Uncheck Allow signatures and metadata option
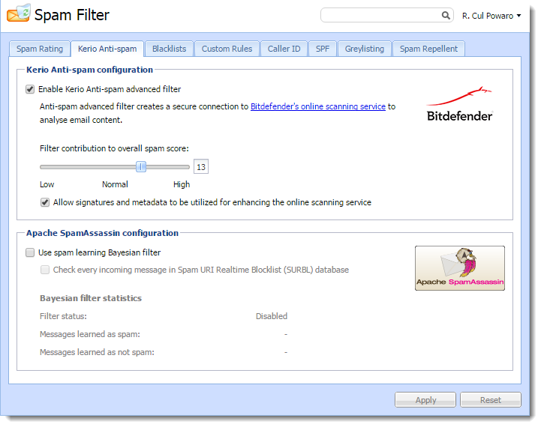 point(45,202)
